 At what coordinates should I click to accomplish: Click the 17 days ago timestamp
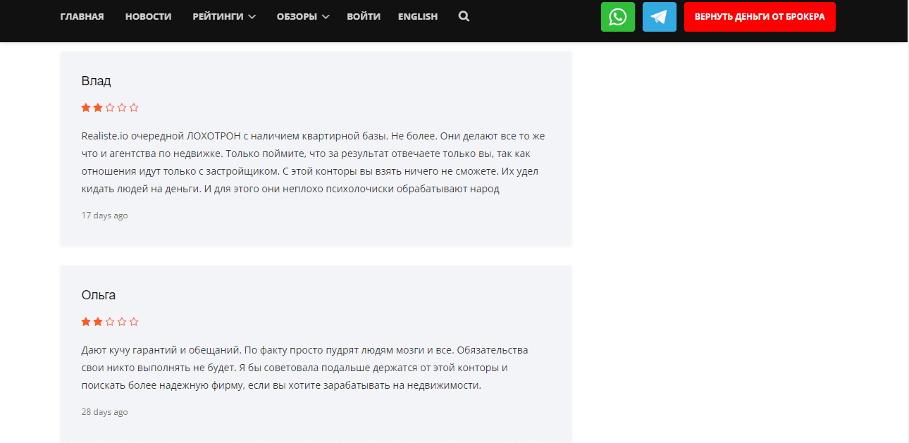[104, 216]
